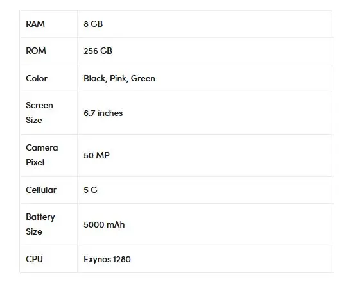Click the word Pink in colors

point(119,79)
